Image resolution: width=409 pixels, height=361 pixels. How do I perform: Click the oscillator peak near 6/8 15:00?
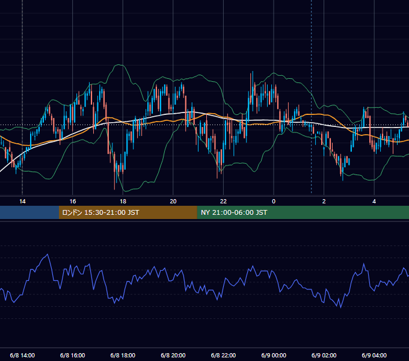[47, 255]
